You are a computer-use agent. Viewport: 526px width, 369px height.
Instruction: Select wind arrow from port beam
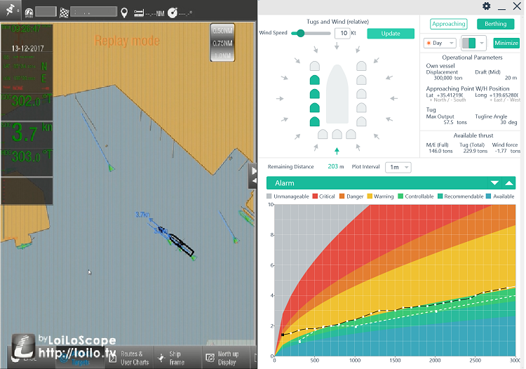click(280, 99)
